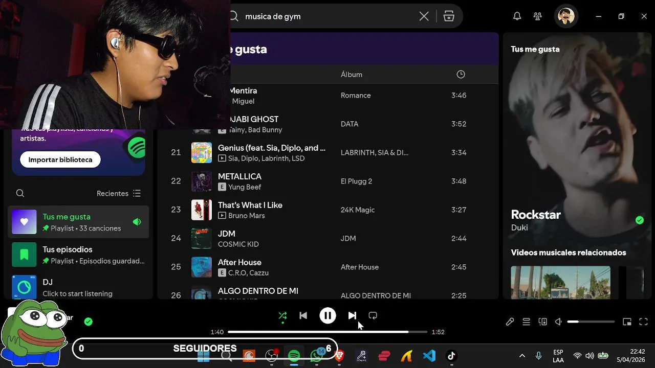Select the song That's What I Like
Screen dimensions: 655x368
click(x=250, y=205)
